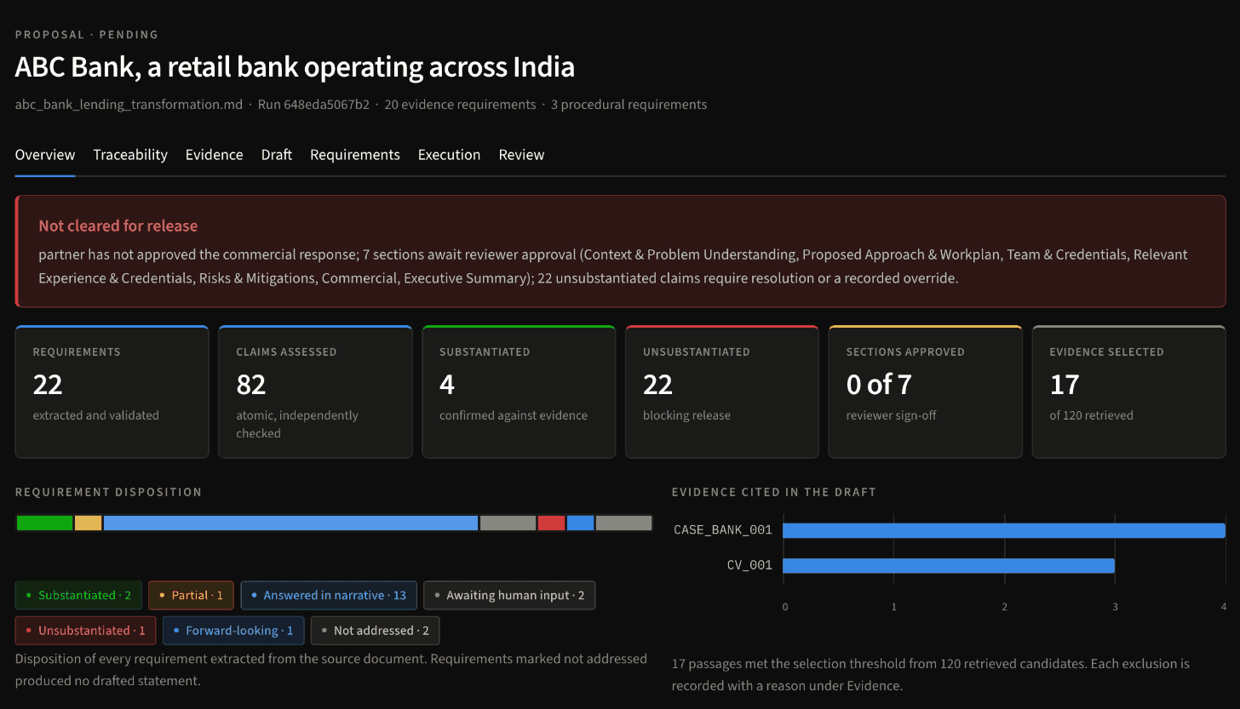
Task: Select the 'Partial · 1' disposition chip
Action: (x=191, y=596)
